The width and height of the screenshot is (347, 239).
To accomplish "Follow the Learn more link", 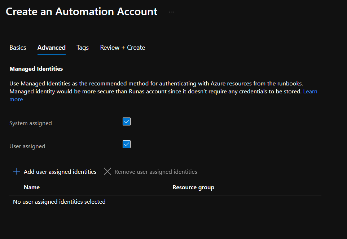I will click(310, 92).
